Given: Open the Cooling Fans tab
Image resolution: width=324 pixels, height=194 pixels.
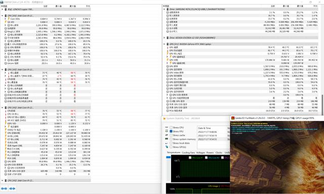Looking at the screenshot, I should [188, 152].
